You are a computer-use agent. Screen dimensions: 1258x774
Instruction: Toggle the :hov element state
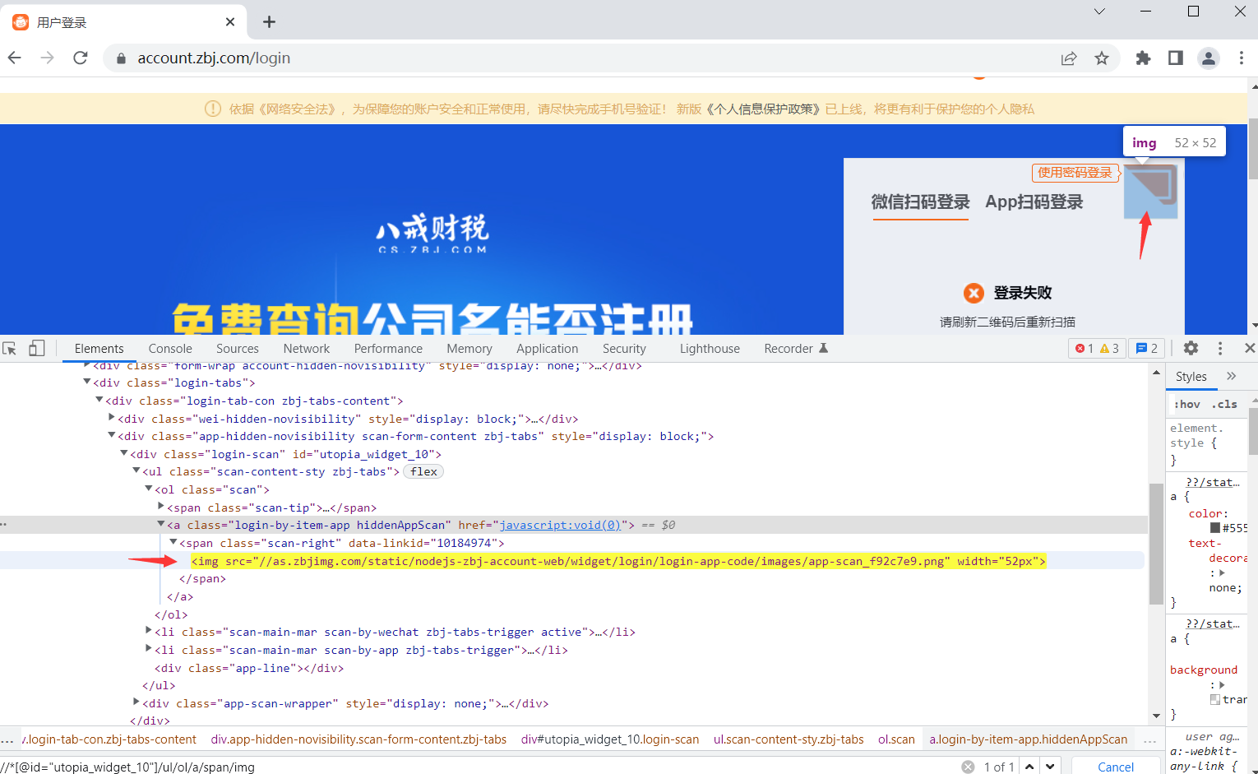point(1187,404)
